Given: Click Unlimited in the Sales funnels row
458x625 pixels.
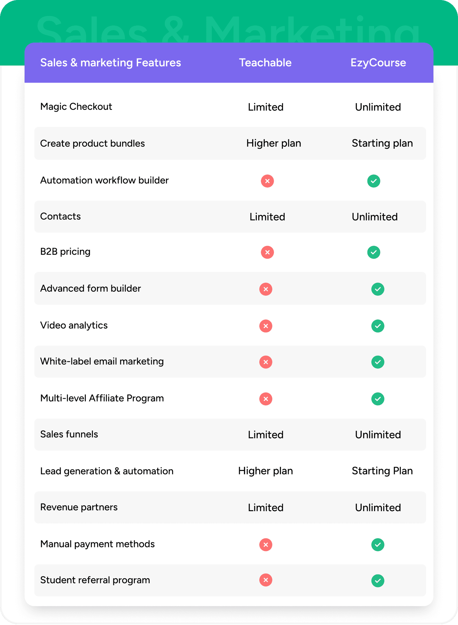Looking at the screenshot, I should (378, 435).
